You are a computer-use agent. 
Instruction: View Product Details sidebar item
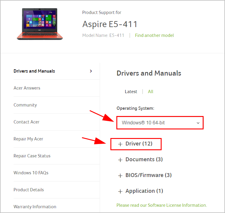[29, 189]
